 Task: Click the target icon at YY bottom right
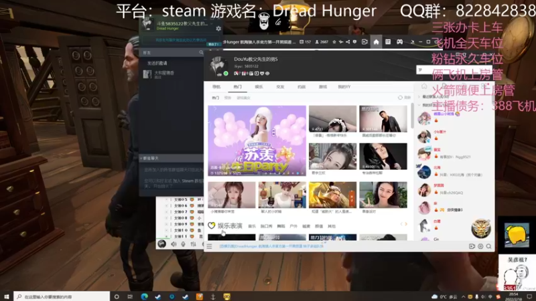[x=480, y=246]
